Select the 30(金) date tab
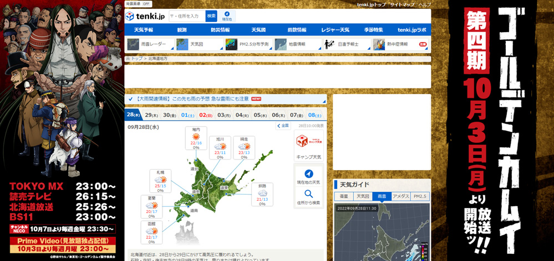Viewport: 554px width, 261px height. pos(170,115)
